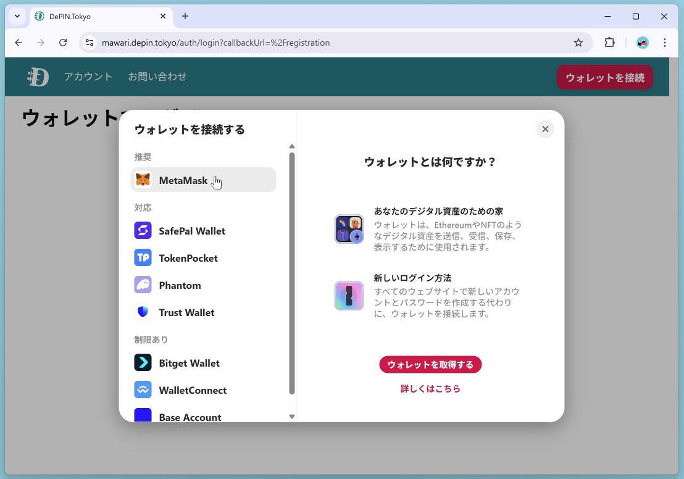Viewport: 684px width, 479px height.
Task: Open the 詳しくはこちら link
Action: [x=430, y=389]
